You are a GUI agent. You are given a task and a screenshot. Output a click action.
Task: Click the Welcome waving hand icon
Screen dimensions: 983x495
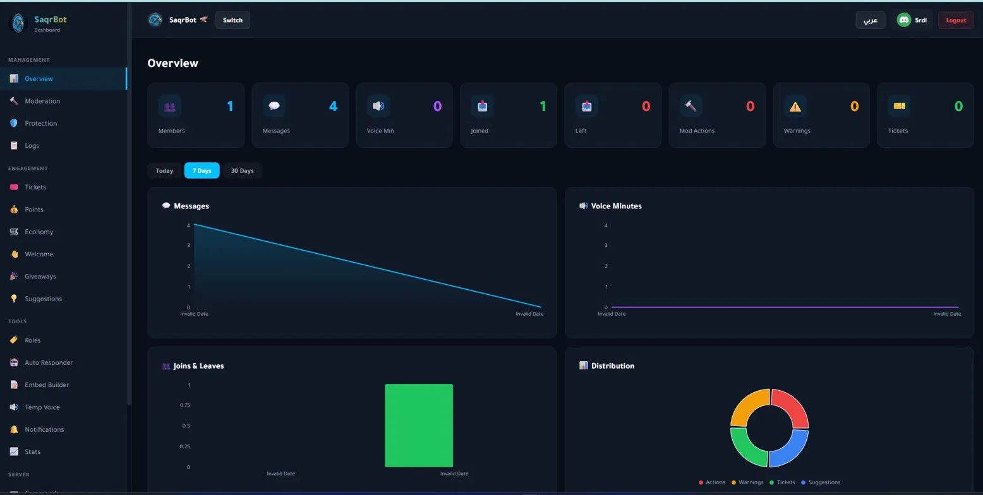click(x=14, y=254)
